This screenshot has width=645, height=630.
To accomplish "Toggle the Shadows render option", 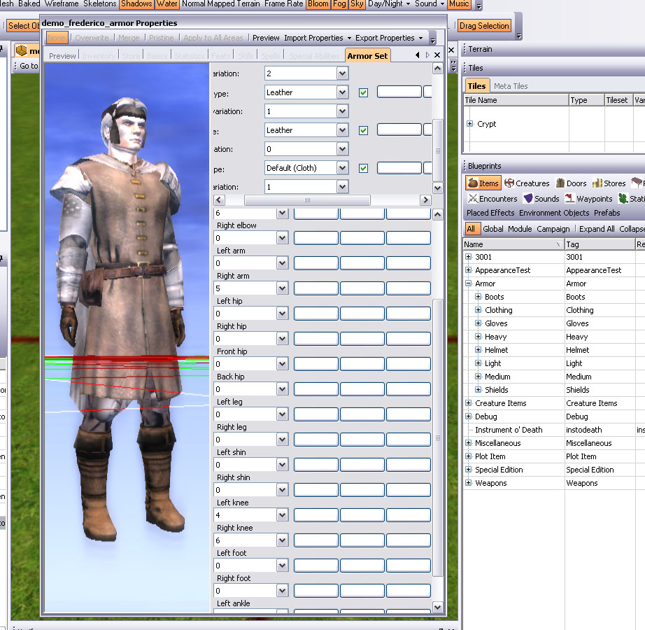I will (136, 4).
